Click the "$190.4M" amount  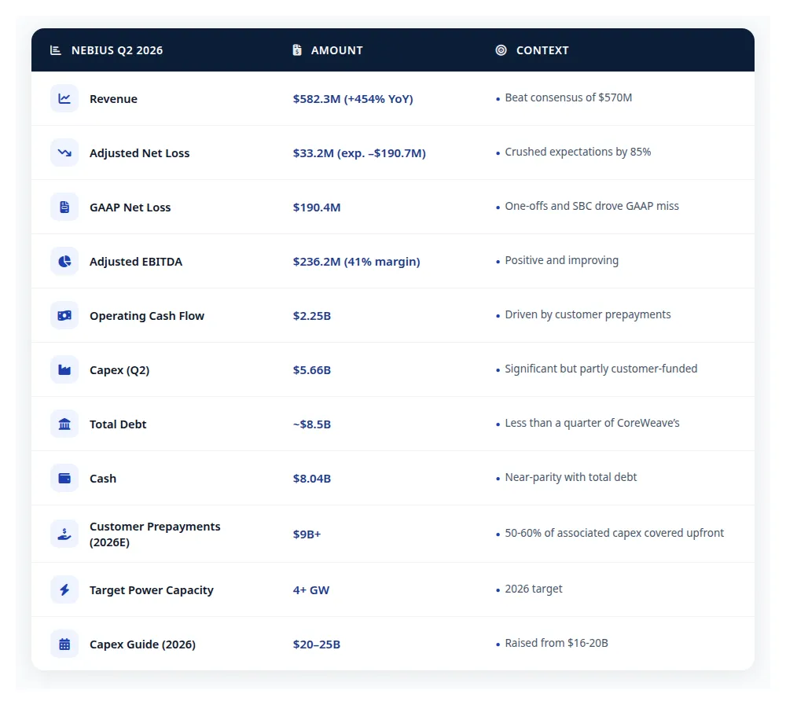(x=317, y=207)
